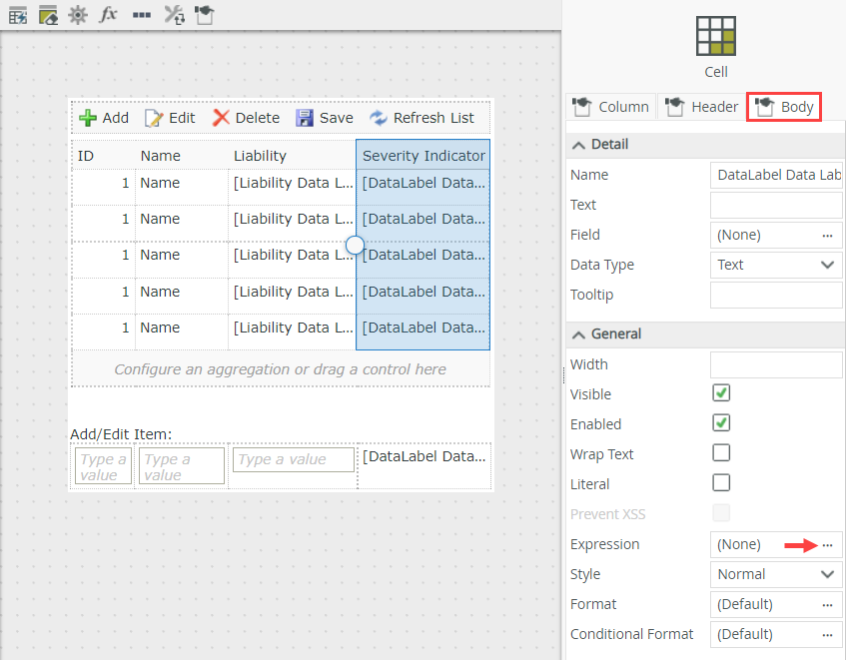Open the Conditional Format ellipsis button
846x660 pixels.
pyautogui.click(x=827, y=634)
